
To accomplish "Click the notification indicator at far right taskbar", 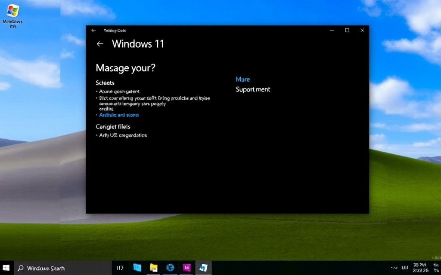I will click(x=436, y=268).
